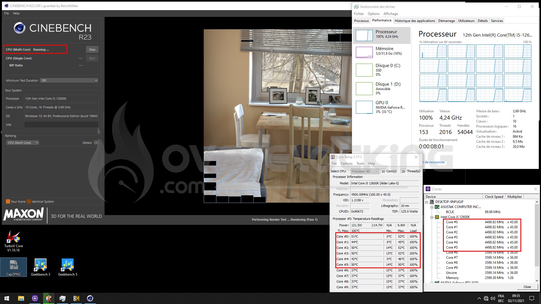541x304 pixels.
Task: Expand the Details arrow in Ranking
Action: [x=96, y=143]
